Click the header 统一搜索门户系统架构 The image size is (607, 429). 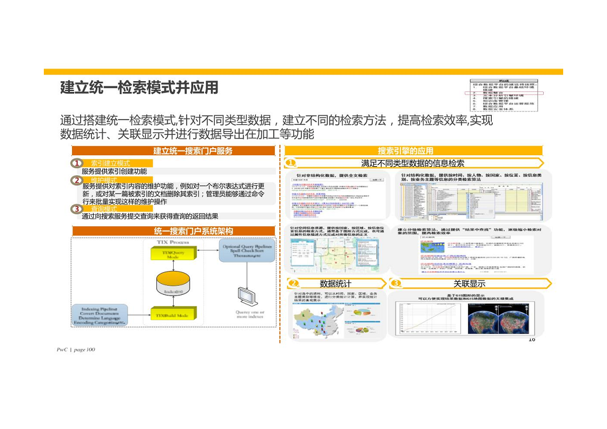pos(174,231)
